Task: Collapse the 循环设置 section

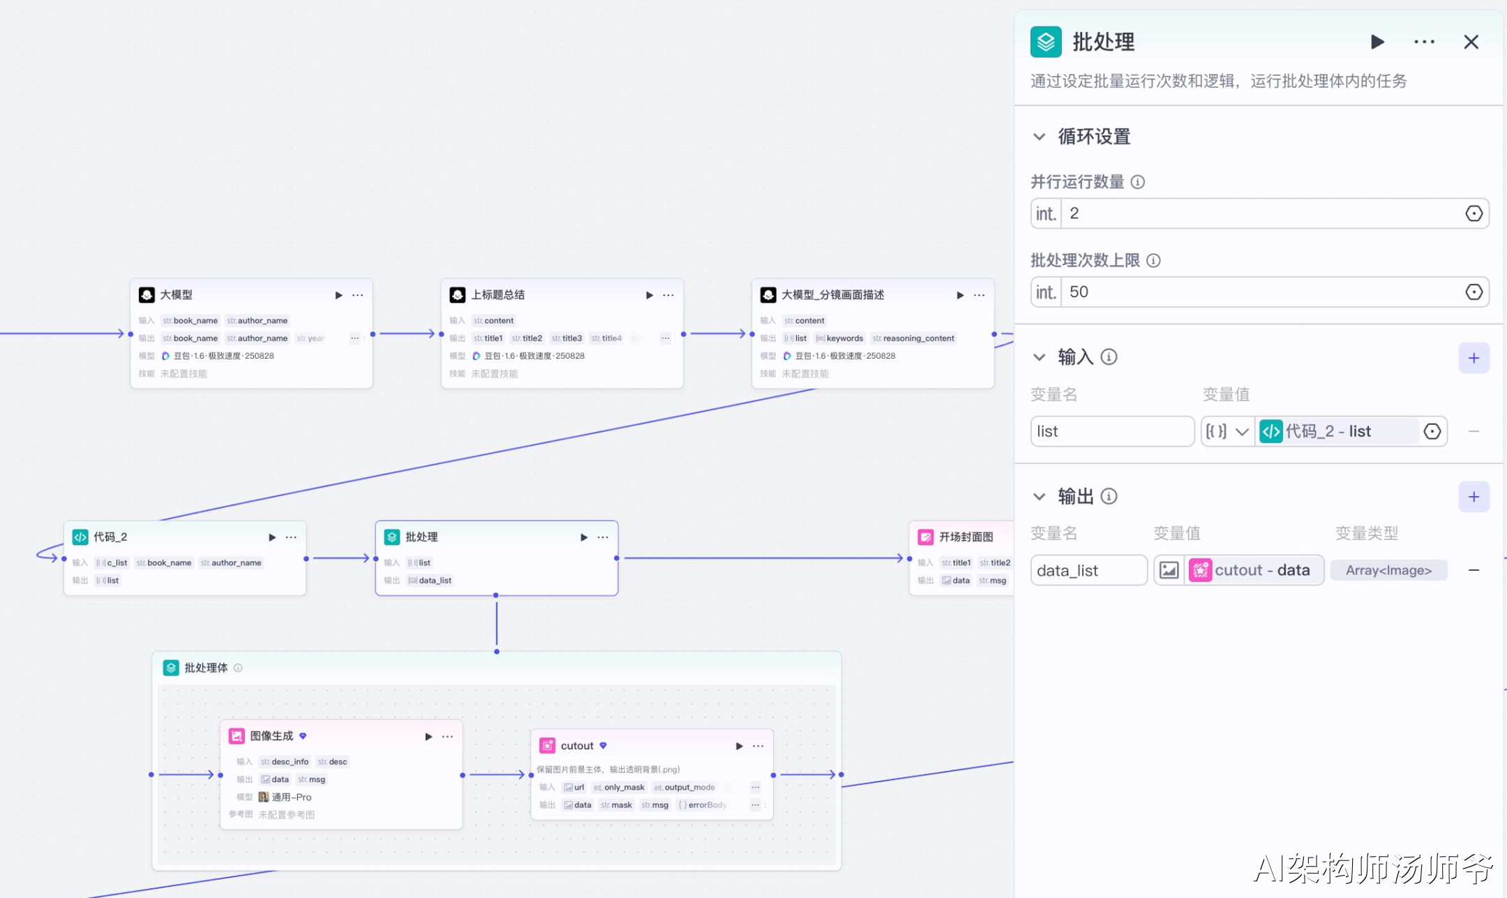Action: tap(1040, 137)
